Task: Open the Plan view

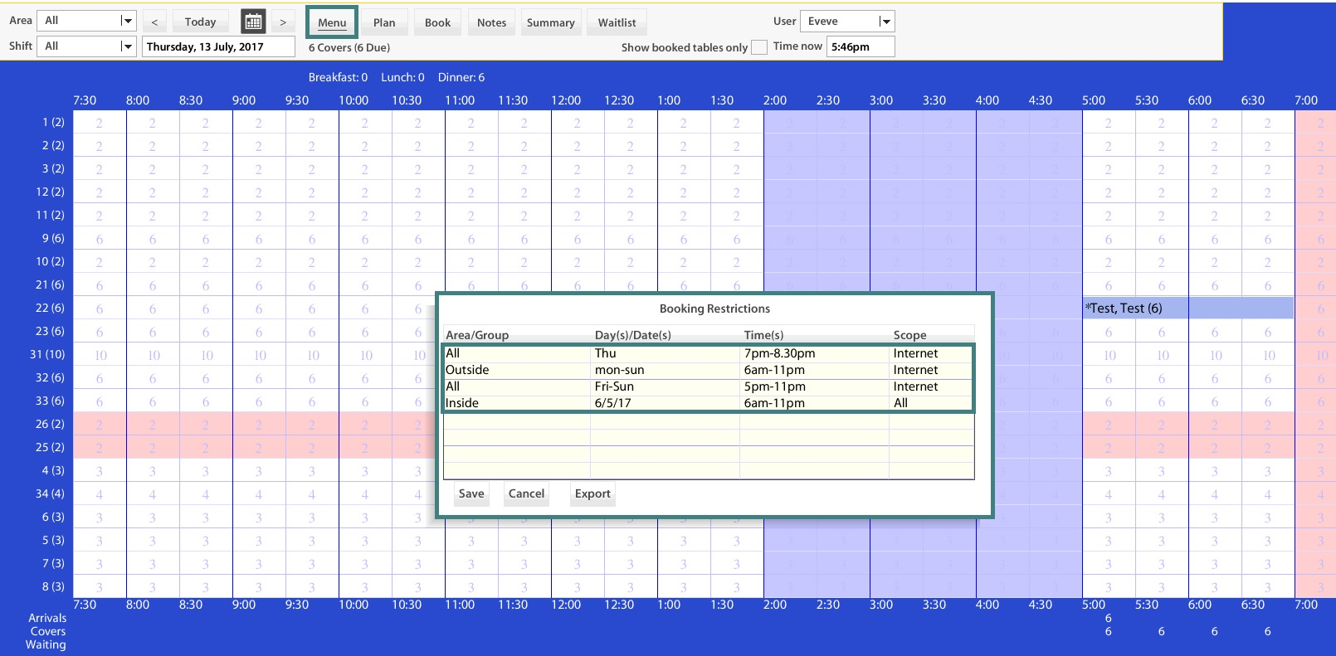Action: coord(384,22)
